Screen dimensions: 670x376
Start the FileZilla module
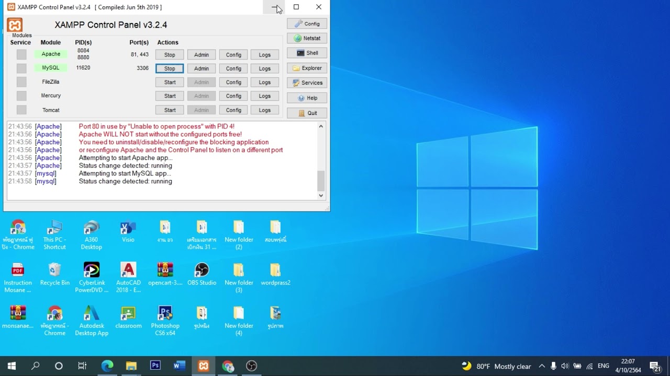pyautogui.click(x=170, y=83)
